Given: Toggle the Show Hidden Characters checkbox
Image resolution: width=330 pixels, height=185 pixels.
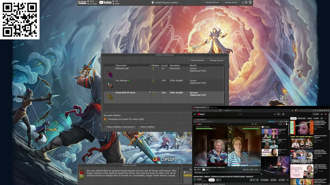Looking at the screenshot, I should tap(105, 127).
